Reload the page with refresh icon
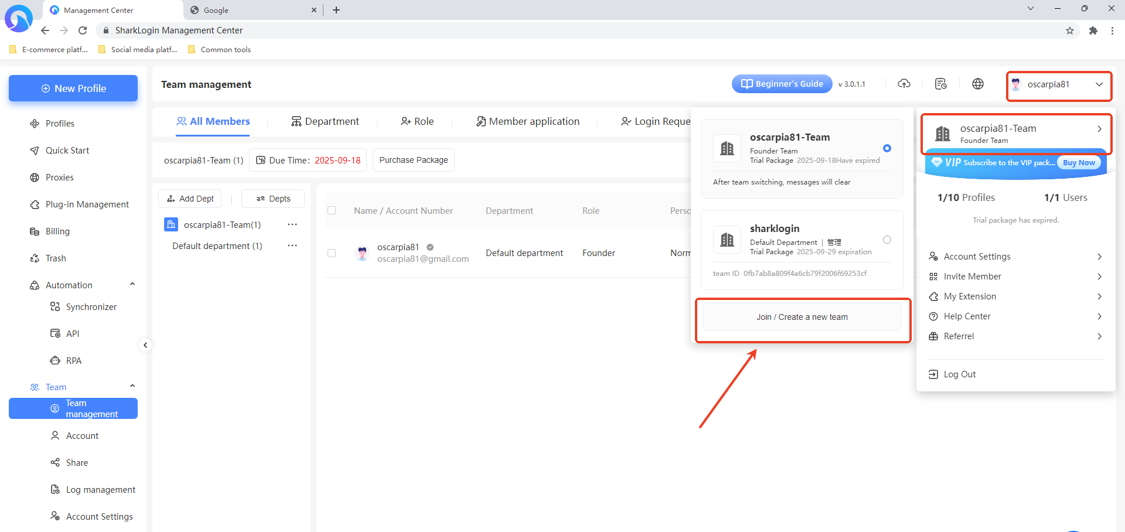The height and width of the screenshot is (532, 1125). [x=83, y=30]
